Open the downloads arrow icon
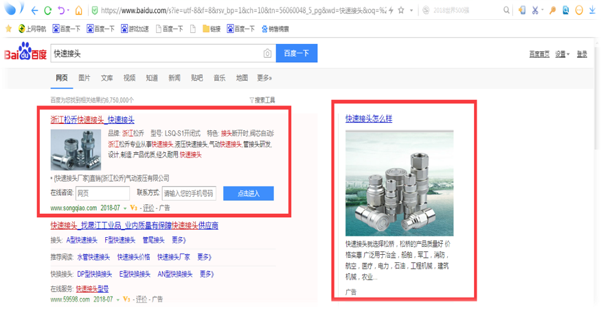Image resolution: width=601 pixels, height=309 pixels. (592, 10)
